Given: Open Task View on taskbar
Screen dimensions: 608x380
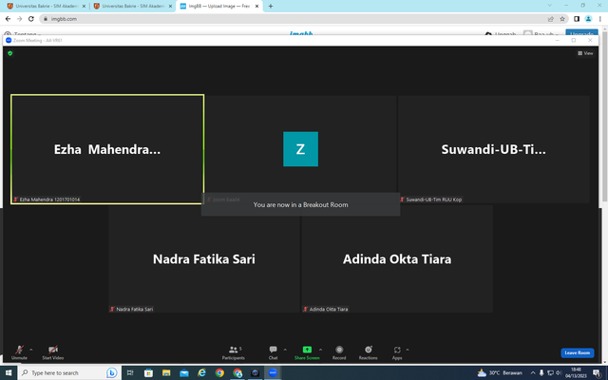Looking at the screenshot, I should coord(130,372).
